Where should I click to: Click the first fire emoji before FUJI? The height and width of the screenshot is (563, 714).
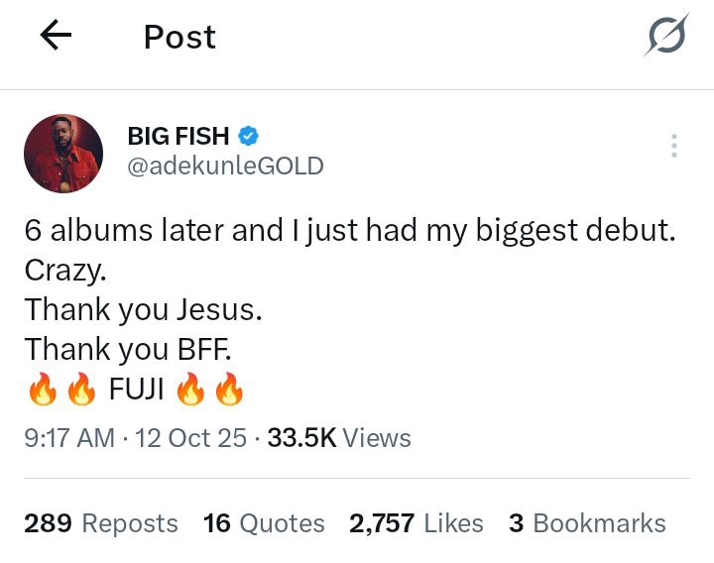43,392
